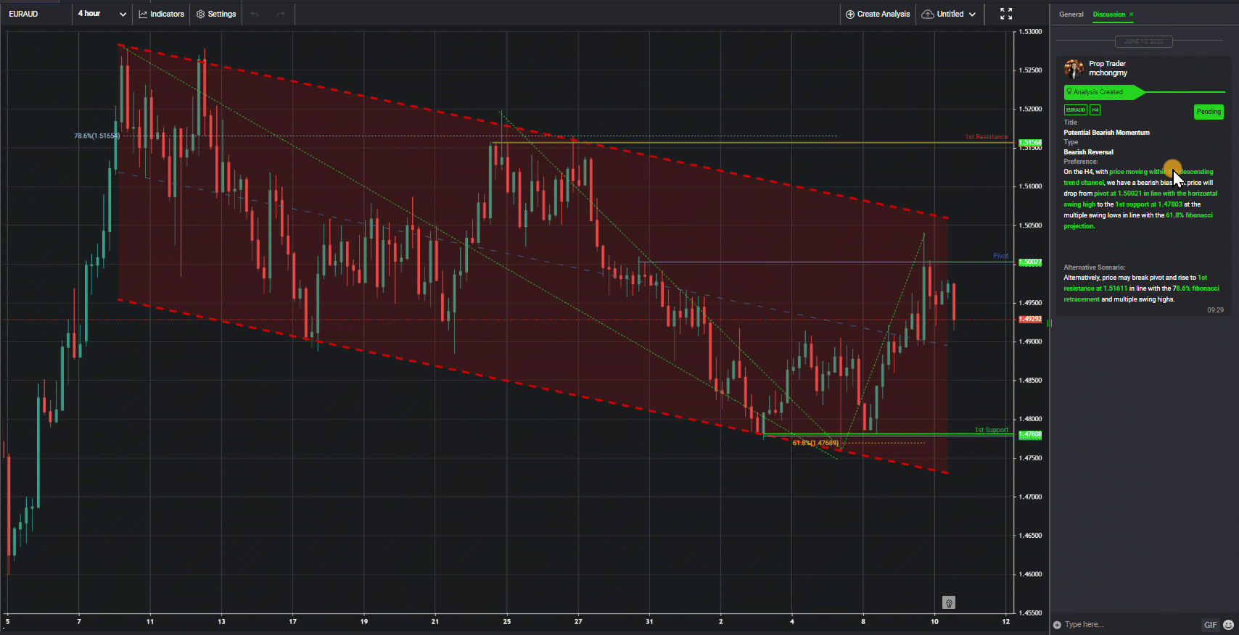Screen dimensions: 1239x635
Task: Click the Prop Trader avatar
Action: tap(1074, 69)
